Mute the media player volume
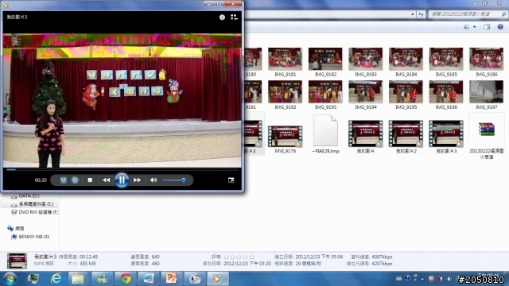Viewport: 509px width, 286px height. (153, 180)
